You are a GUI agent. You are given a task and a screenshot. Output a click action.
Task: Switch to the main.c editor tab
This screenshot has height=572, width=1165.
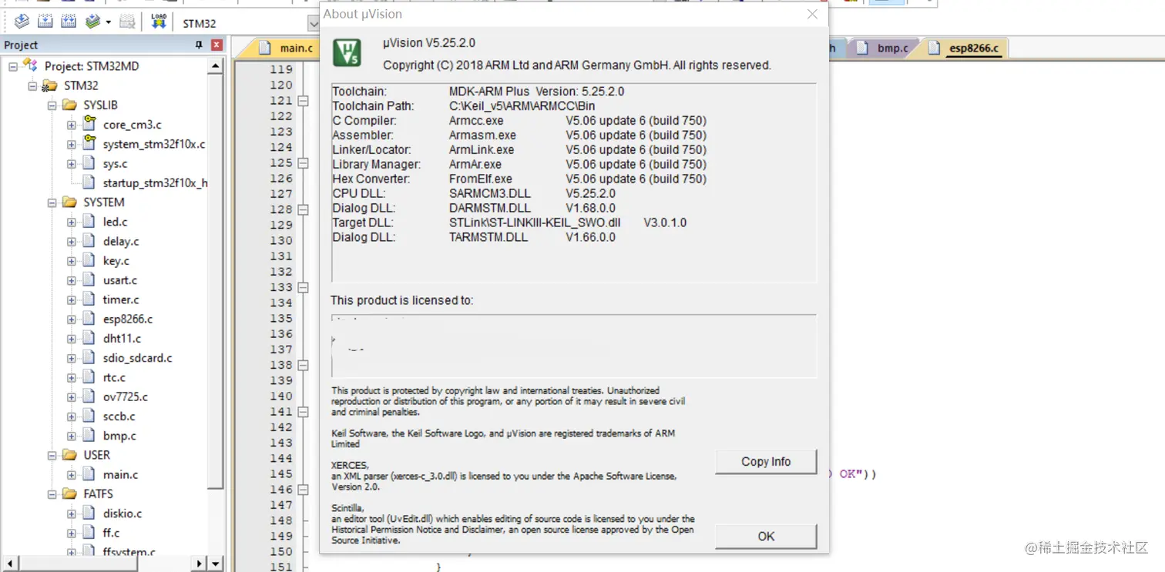287,48
